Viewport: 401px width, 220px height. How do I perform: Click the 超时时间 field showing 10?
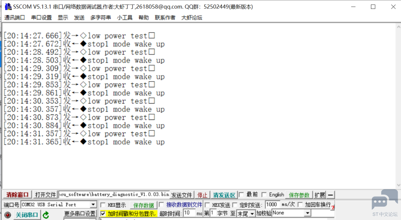(189, 213)
